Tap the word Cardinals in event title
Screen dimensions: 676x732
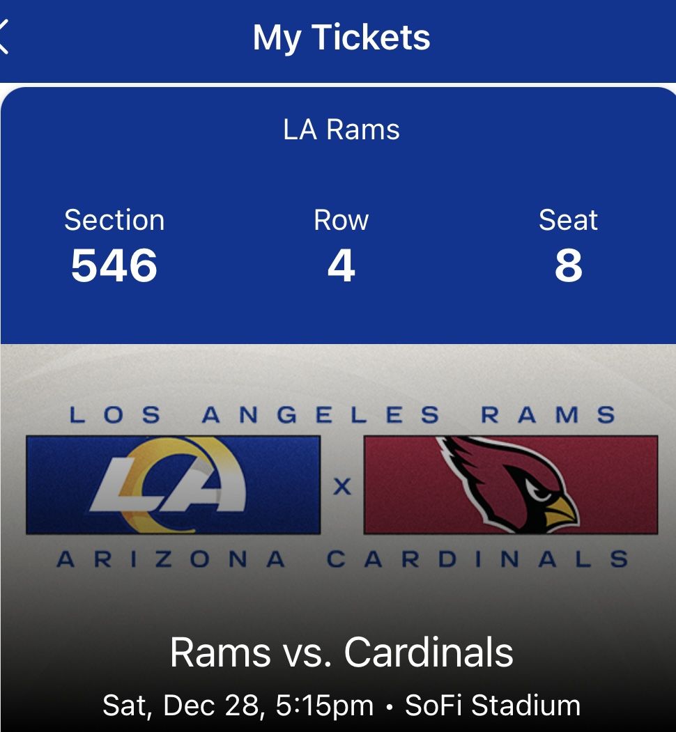(x=429, y=653)
